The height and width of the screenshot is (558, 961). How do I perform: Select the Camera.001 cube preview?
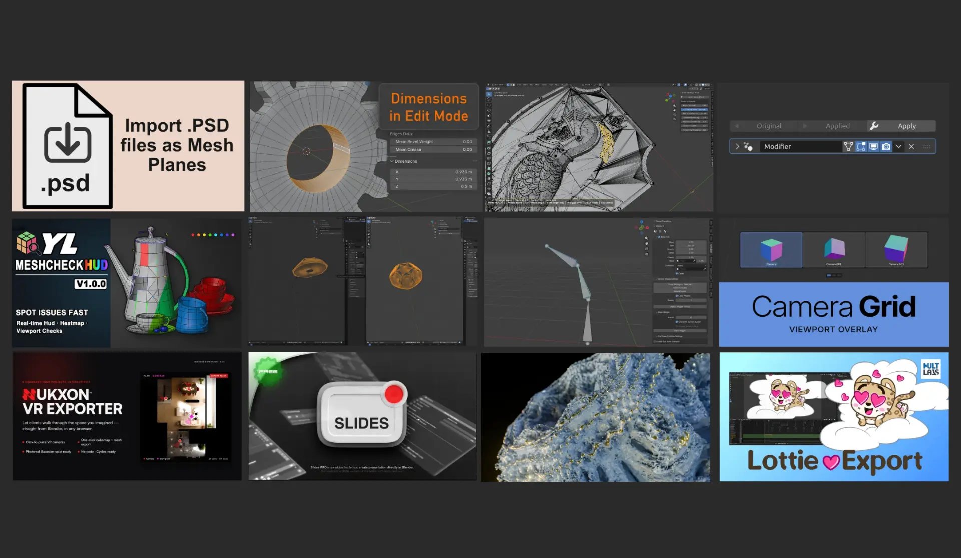[x=834, y=250]
